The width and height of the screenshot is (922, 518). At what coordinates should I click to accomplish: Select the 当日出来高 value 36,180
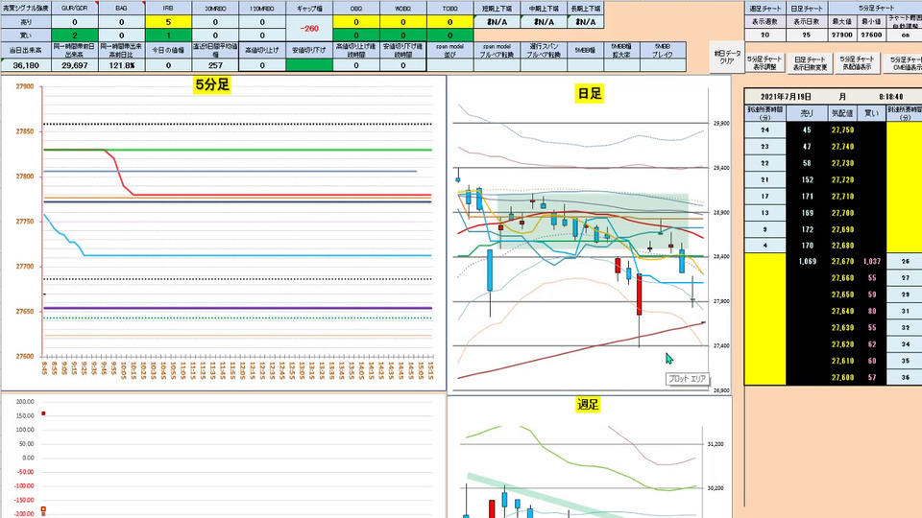[26, 65]
